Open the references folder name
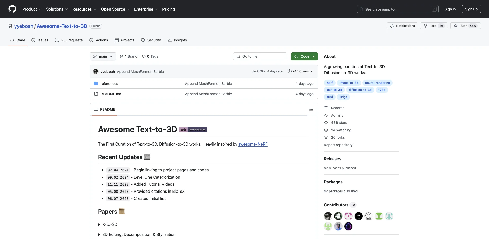The image size is (489, 239). coord(109,84)
